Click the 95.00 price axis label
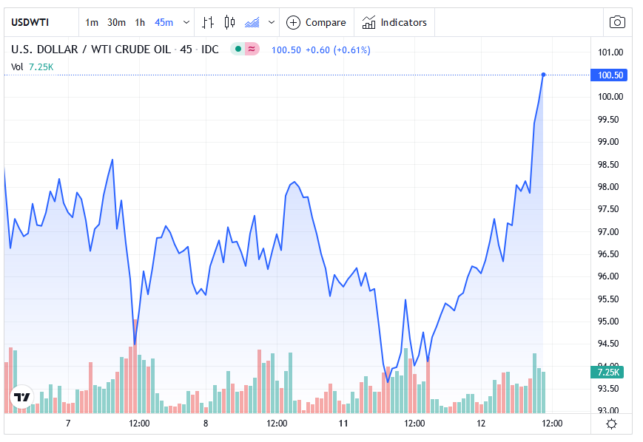 pos(608,322)
